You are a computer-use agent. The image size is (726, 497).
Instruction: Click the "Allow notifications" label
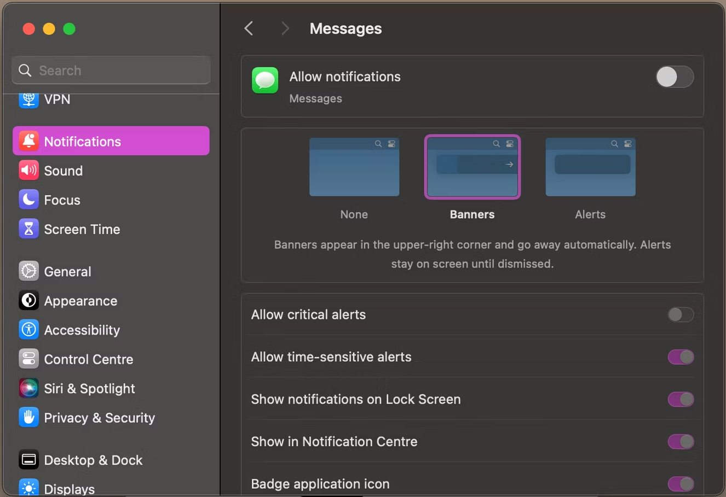click(345, 77)
